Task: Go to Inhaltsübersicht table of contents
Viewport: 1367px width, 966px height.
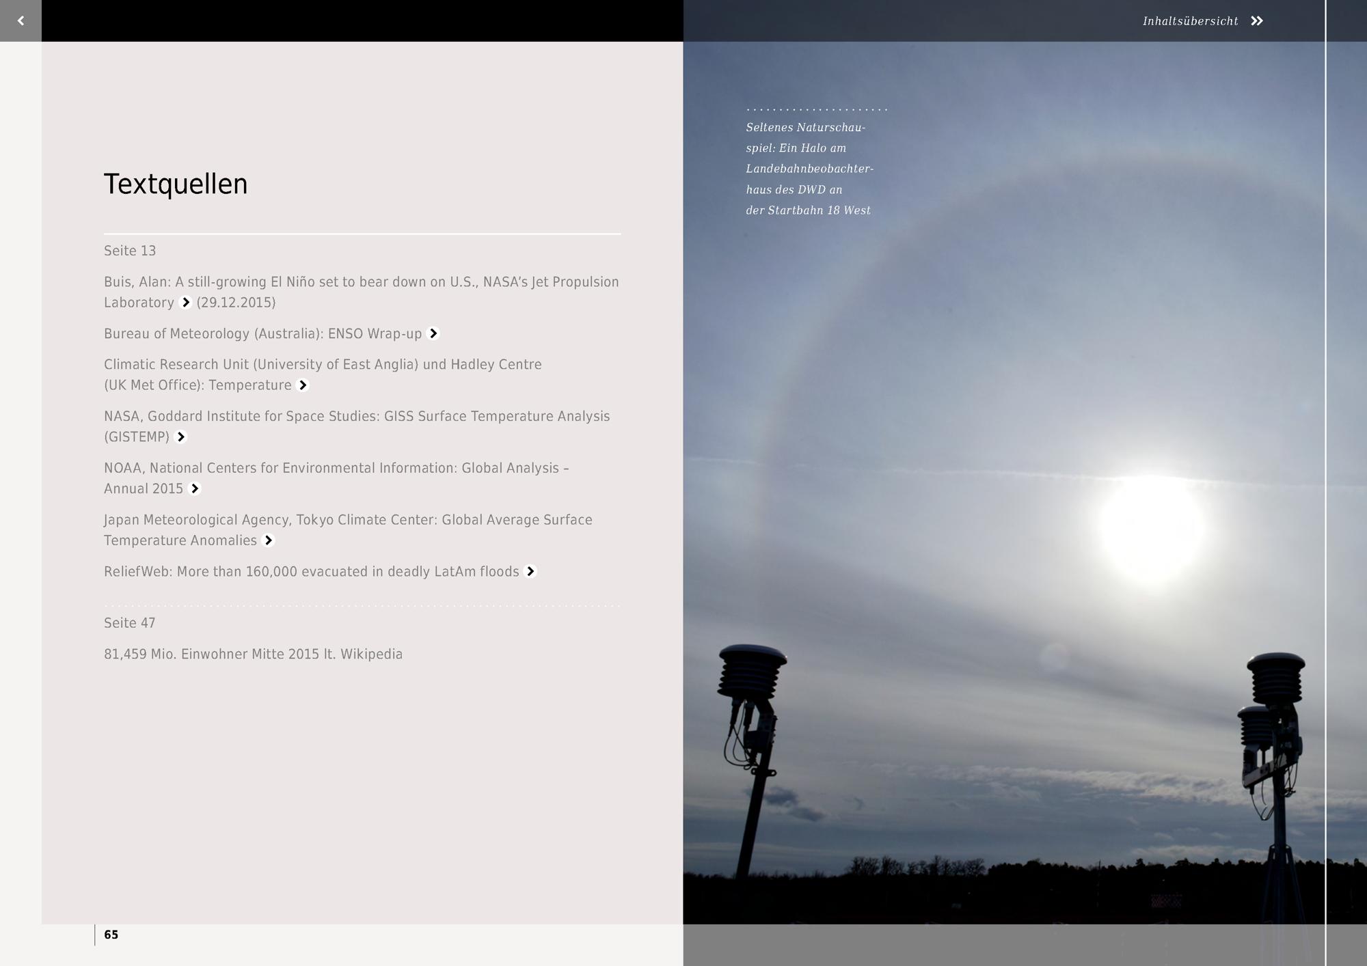Action: pos(1190,21)
